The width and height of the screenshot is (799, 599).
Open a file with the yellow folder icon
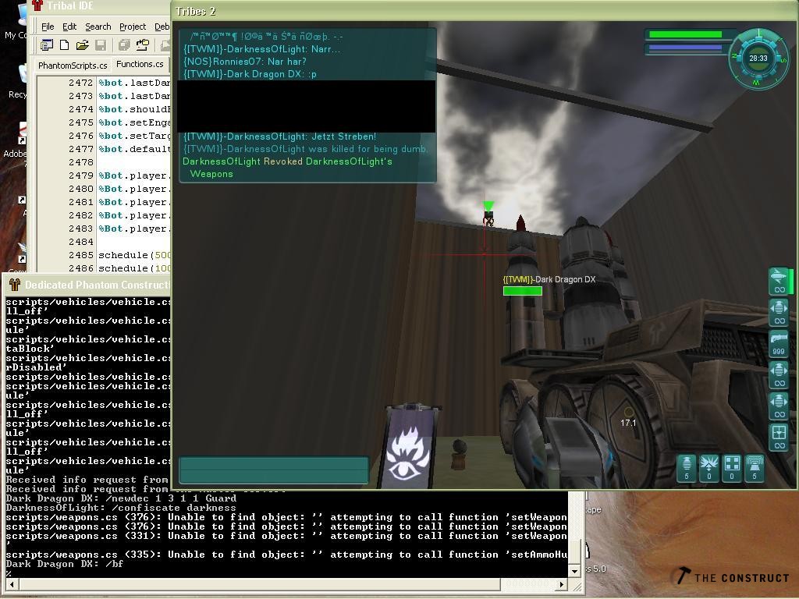82,45
